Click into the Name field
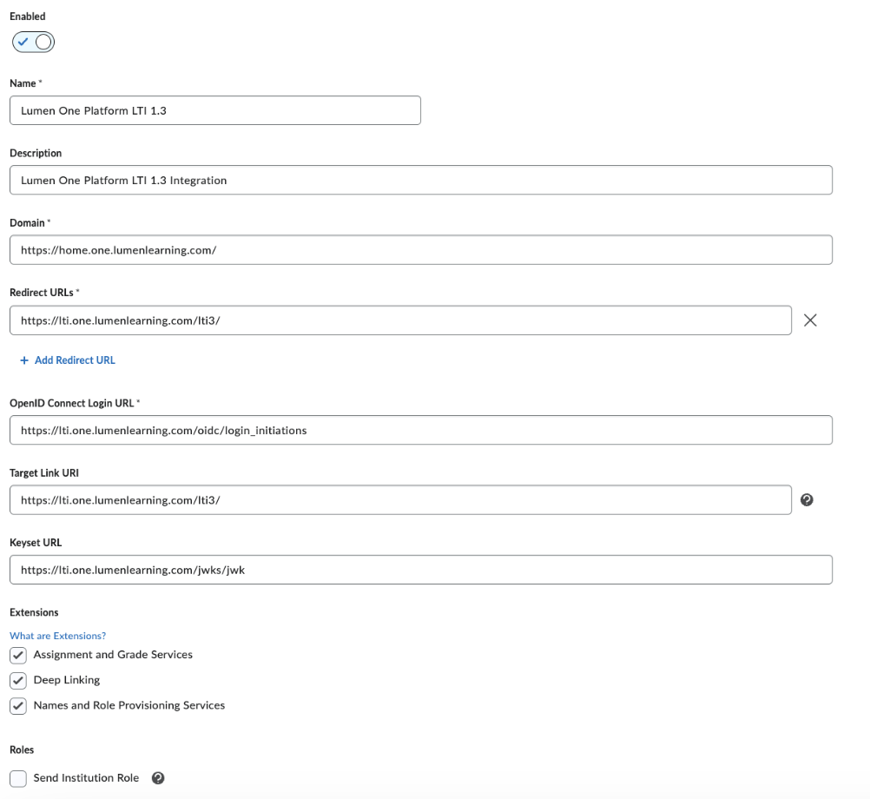Viewport: 870px width, 799px height. coord(215,110)
